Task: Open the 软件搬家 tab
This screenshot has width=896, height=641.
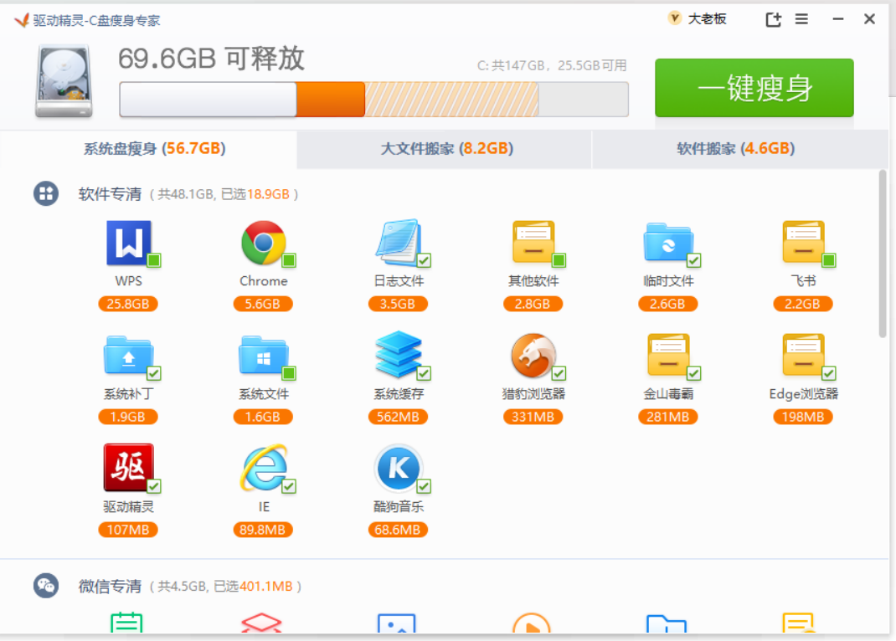Action: [735, 149]
